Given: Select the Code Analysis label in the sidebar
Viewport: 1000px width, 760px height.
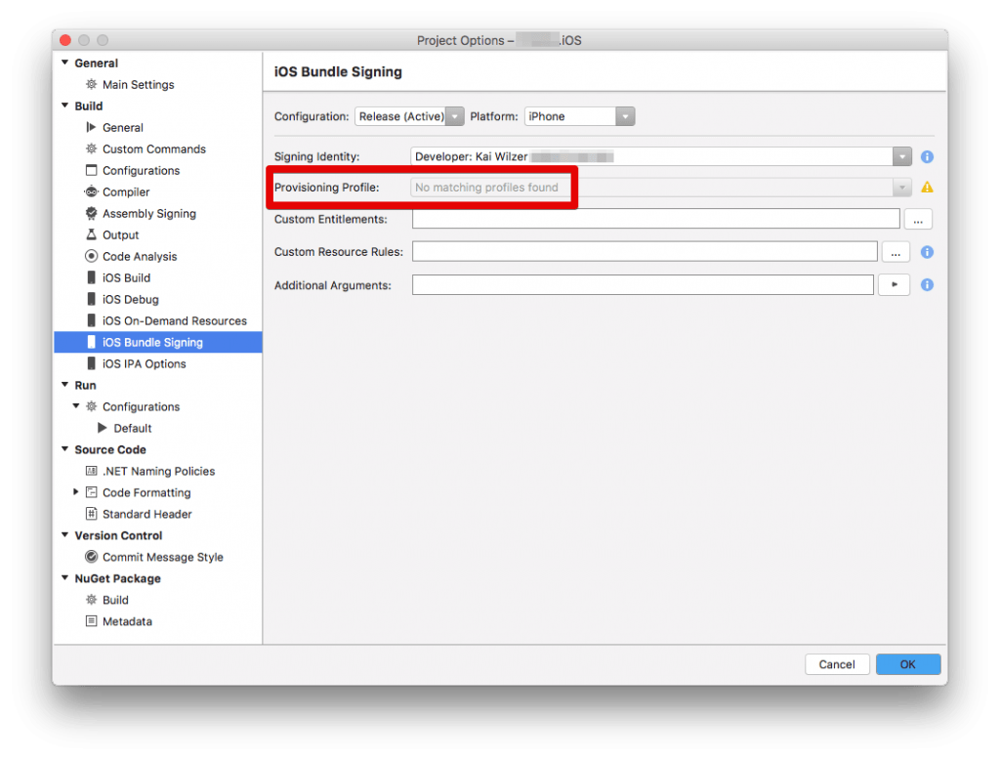Looking at the screenshot, I should tap(140, 257).
